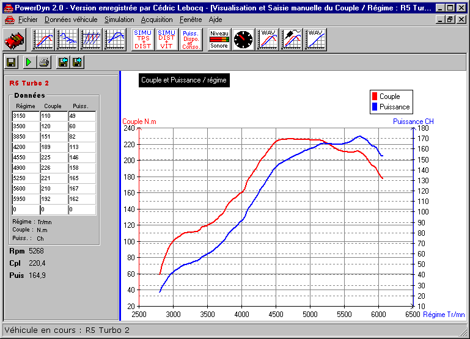Viewport: 470px width, 339px height.
Task: Click the red Couple legend swatch
Action: point(374,97)
